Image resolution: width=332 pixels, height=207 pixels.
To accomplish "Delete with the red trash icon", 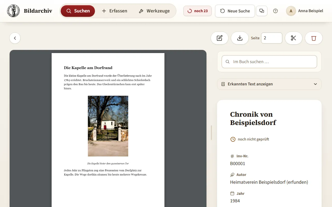I will click(314, 38).
